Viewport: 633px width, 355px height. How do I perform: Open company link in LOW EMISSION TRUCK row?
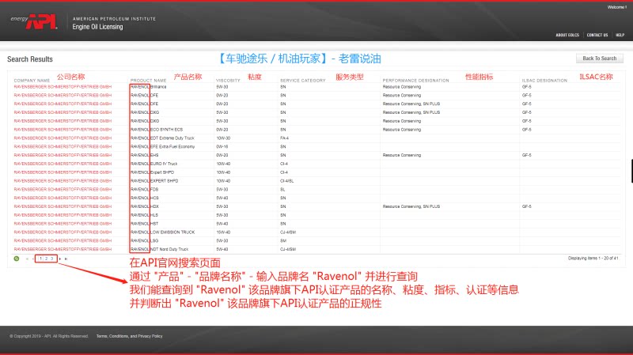click(63, 232)
